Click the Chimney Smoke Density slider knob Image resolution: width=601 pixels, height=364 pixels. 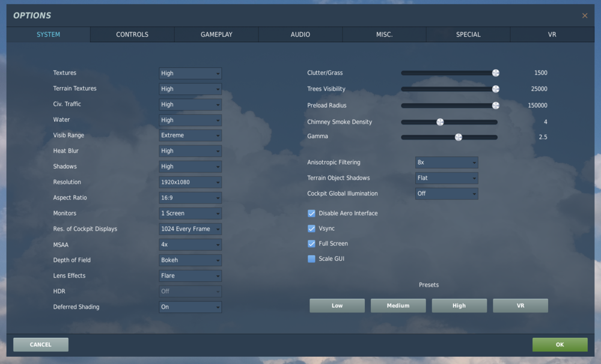pyautogui.click(x=440, y=122)
